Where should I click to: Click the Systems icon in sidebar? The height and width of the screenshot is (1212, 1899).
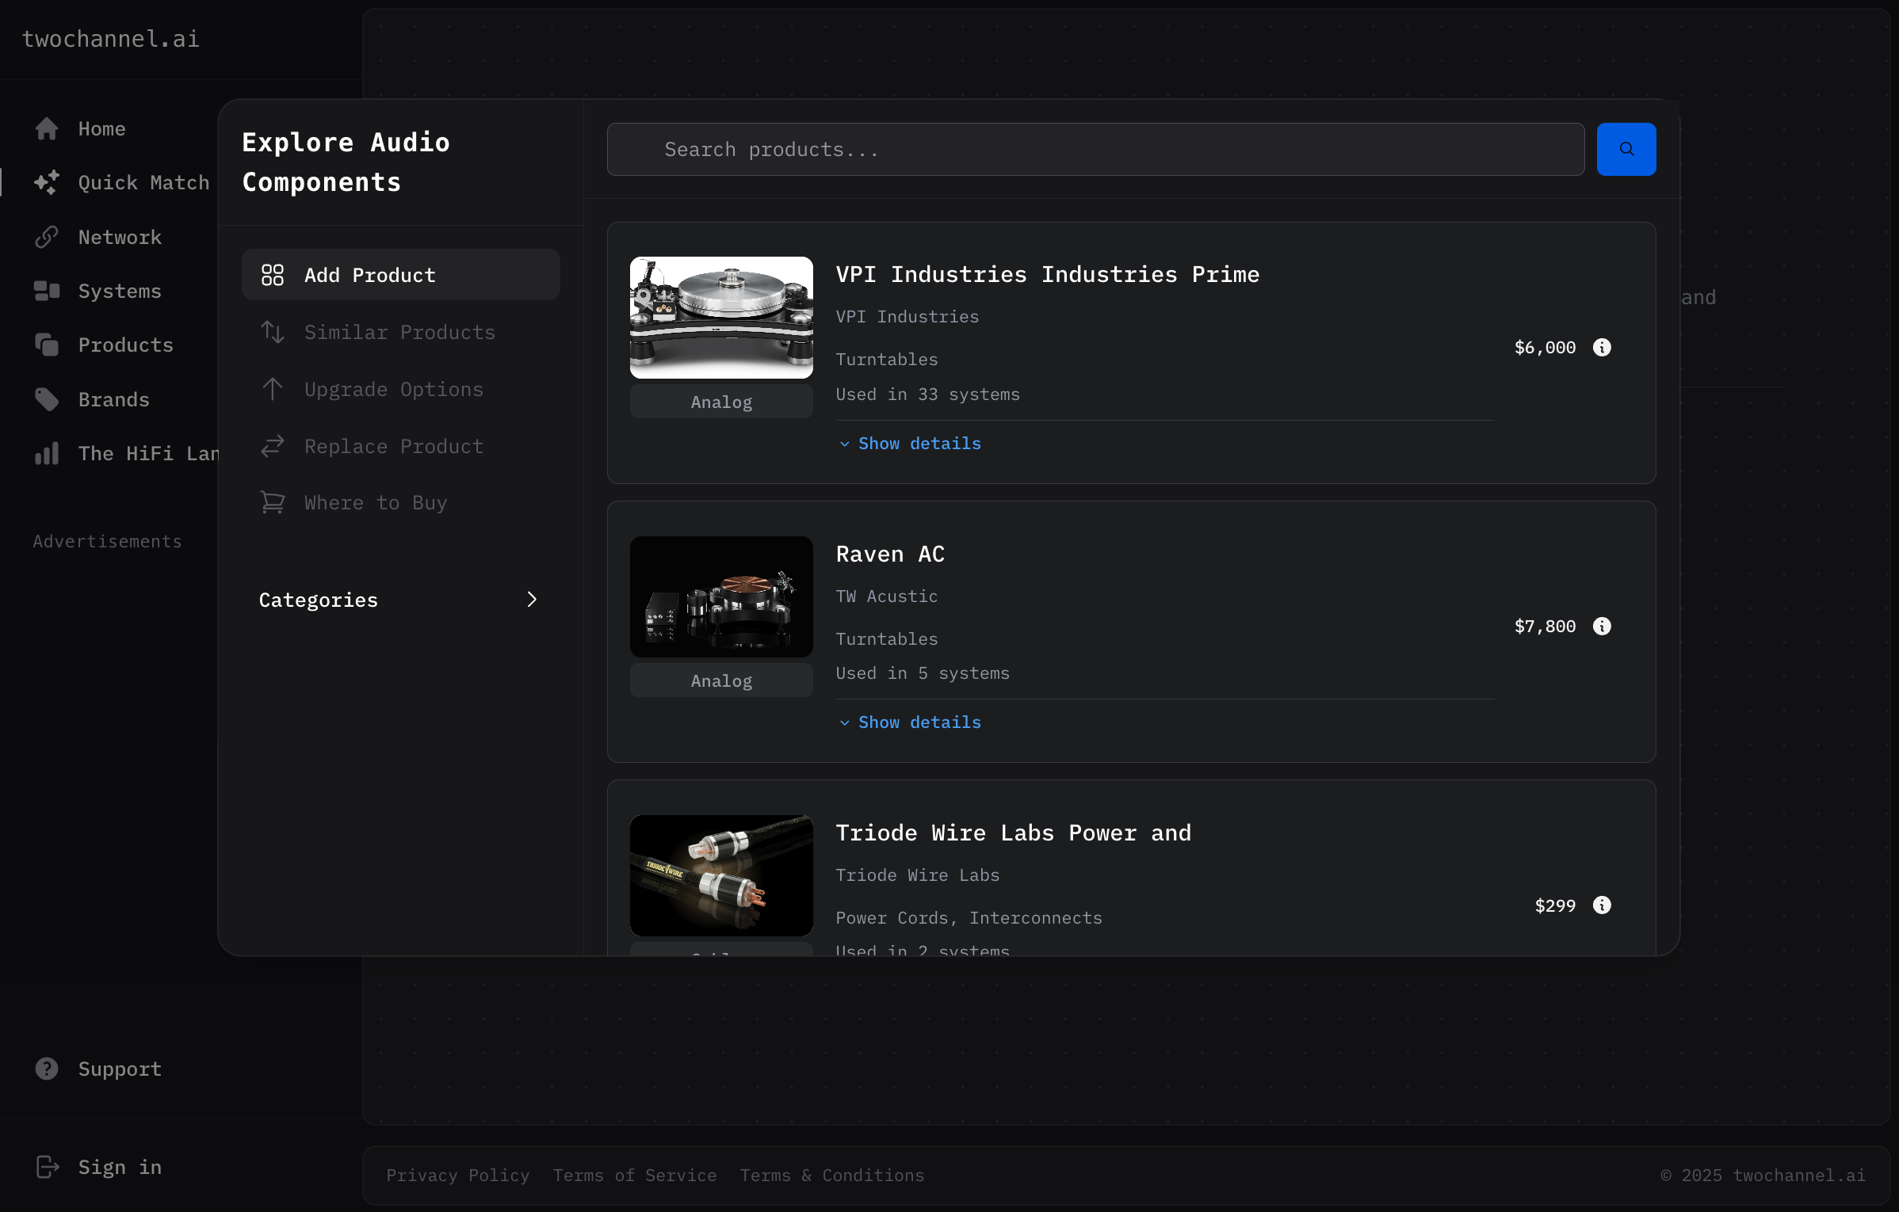click(x=47, y=291)
